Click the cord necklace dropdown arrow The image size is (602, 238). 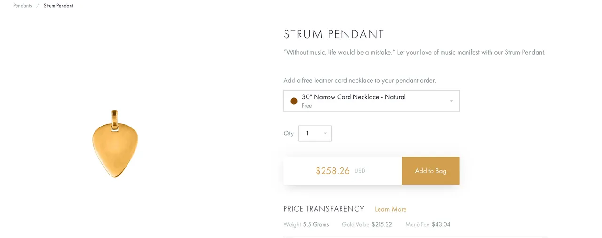tap(451, 101)
